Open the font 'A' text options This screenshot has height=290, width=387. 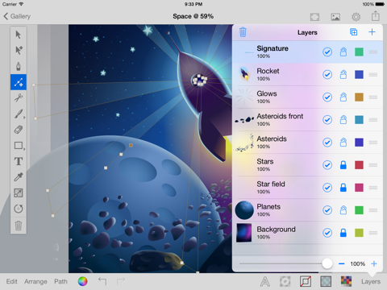pos(265,281)
